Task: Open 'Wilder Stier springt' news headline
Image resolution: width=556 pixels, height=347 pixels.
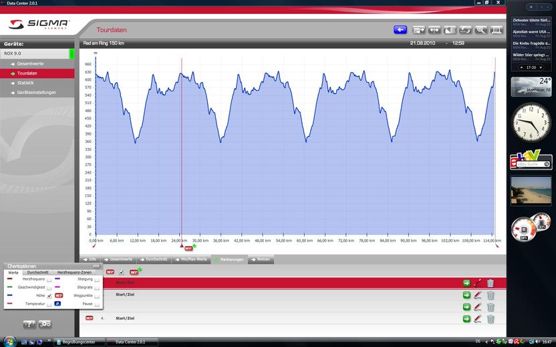Action: [x=531, y=55]
